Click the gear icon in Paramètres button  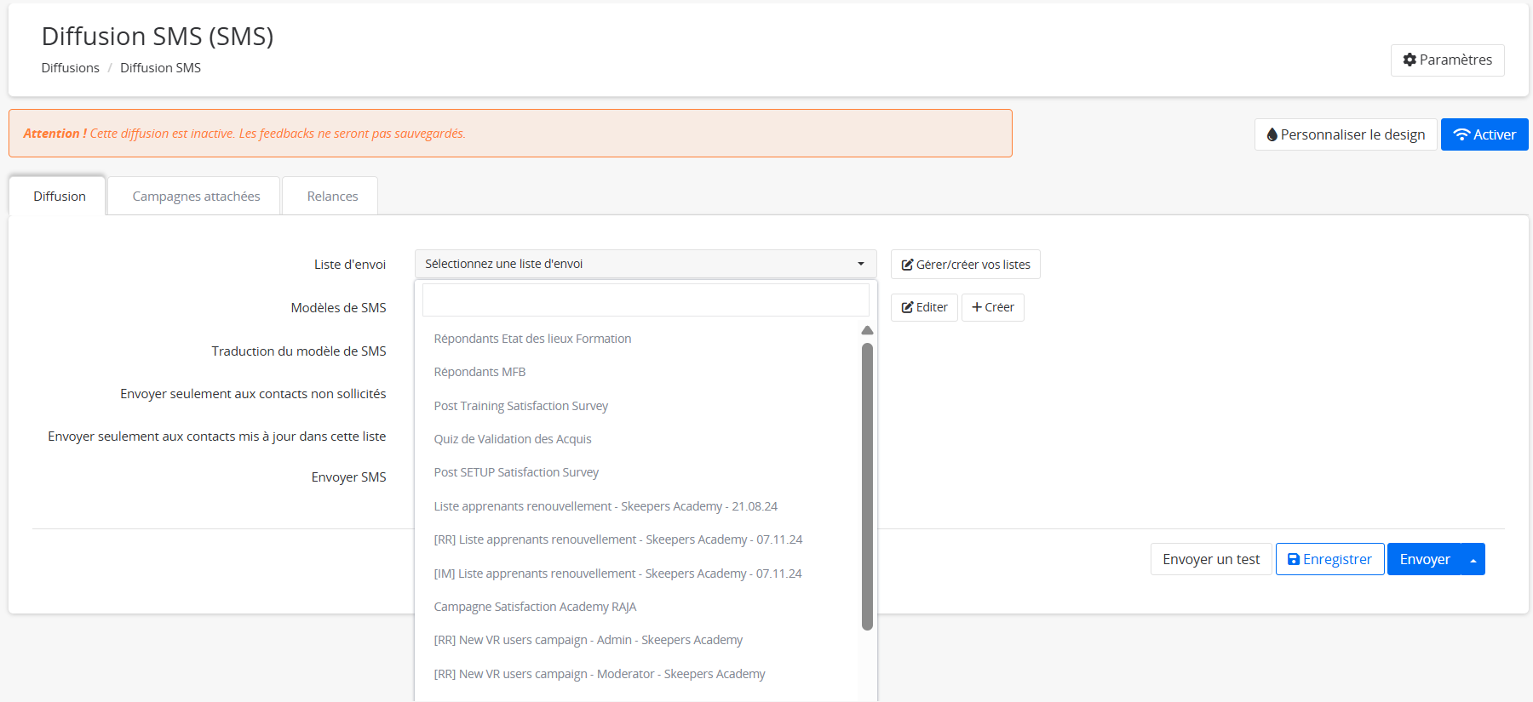1410,60
